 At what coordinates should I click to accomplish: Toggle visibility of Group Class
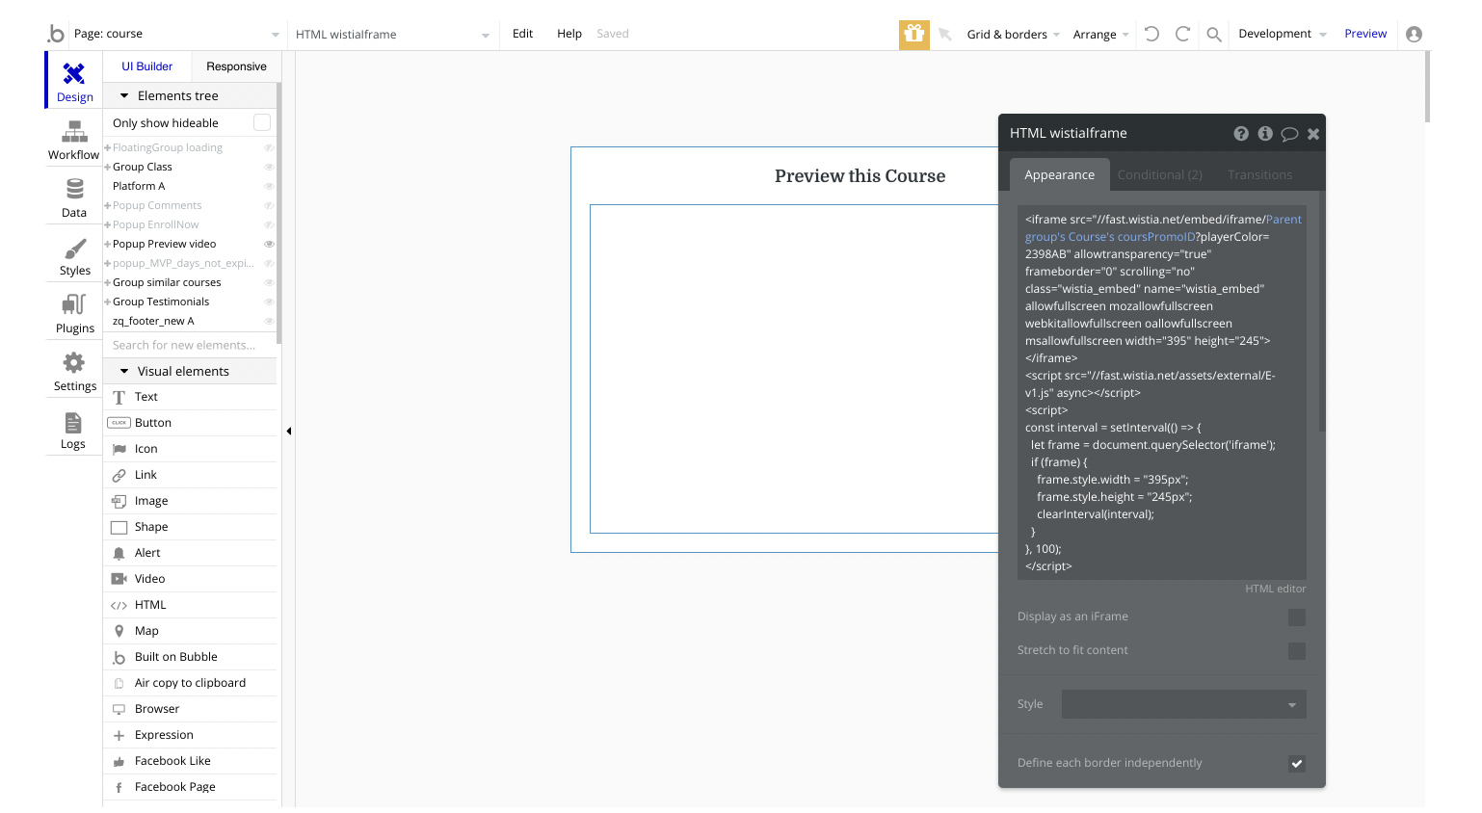(x=269, y=167)
